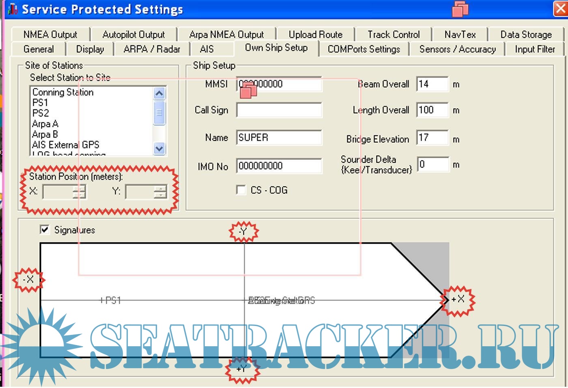568x388 pixels.
Task: Click the app icon in the title bar
Action: (13, 9)
